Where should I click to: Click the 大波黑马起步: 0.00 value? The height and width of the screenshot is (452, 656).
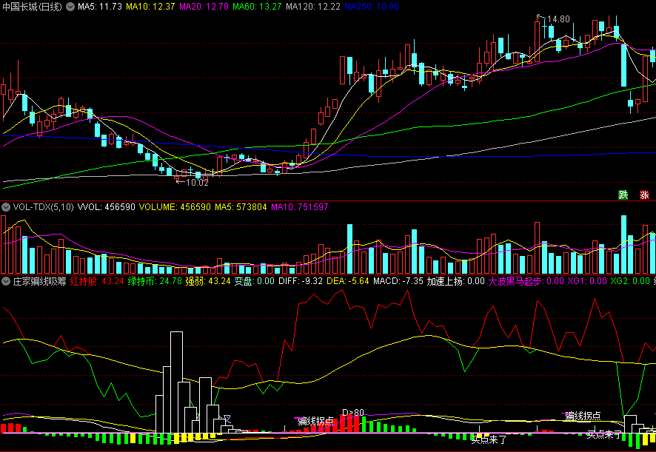point(526,281)
